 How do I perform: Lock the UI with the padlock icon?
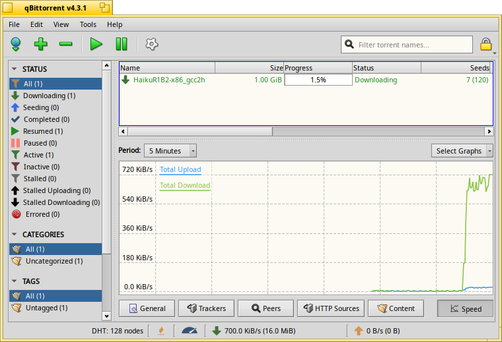tap(485, 44)
